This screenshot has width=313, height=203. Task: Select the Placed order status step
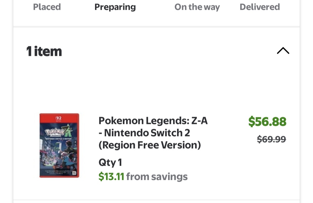[x=47, y=7]
